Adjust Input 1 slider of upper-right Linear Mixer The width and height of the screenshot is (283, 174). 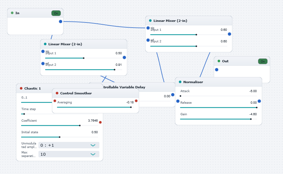(x=188, y=35)
